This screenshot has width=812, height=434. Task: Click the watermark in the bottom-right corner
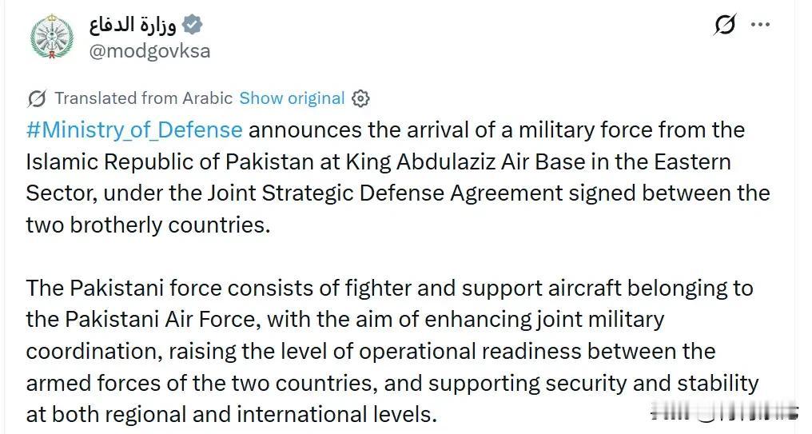coord(724,412)
